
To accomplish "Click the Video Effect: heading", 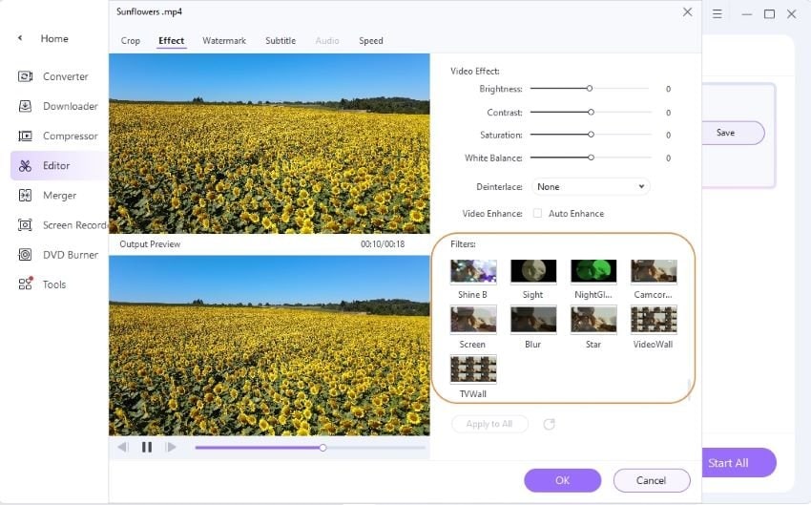I will [475, 71].
